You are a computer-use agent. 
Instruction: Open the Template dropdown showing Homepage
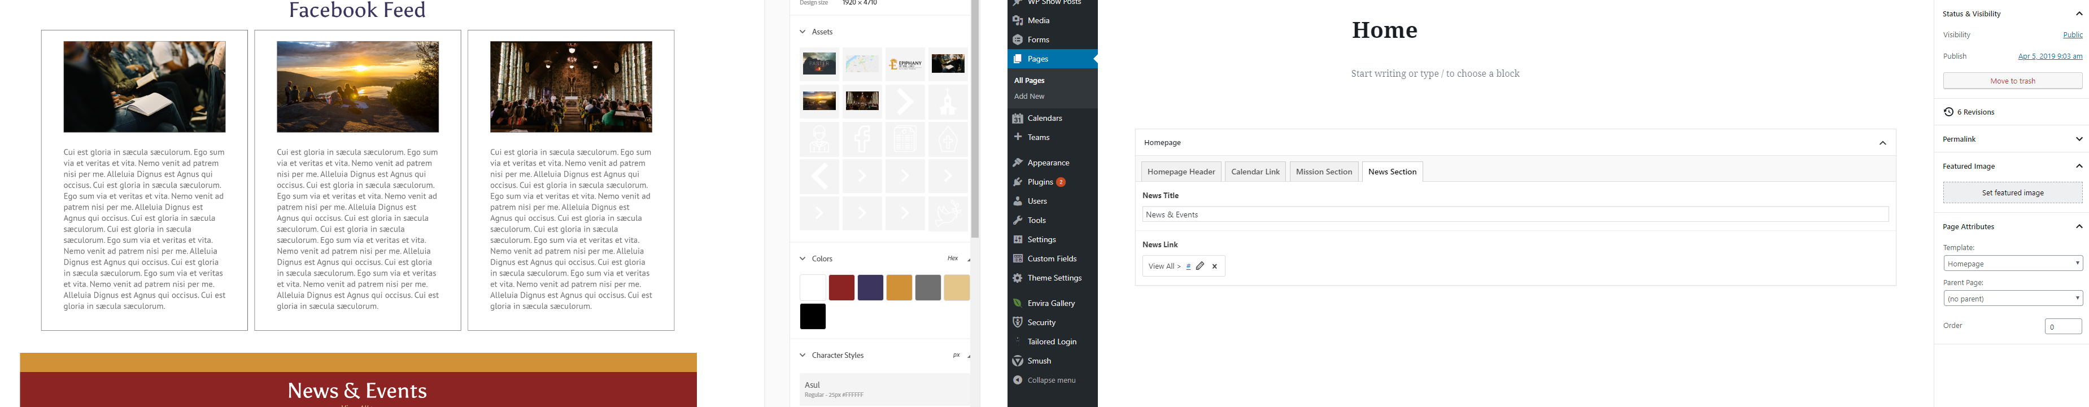click(x=2012, y=264)
